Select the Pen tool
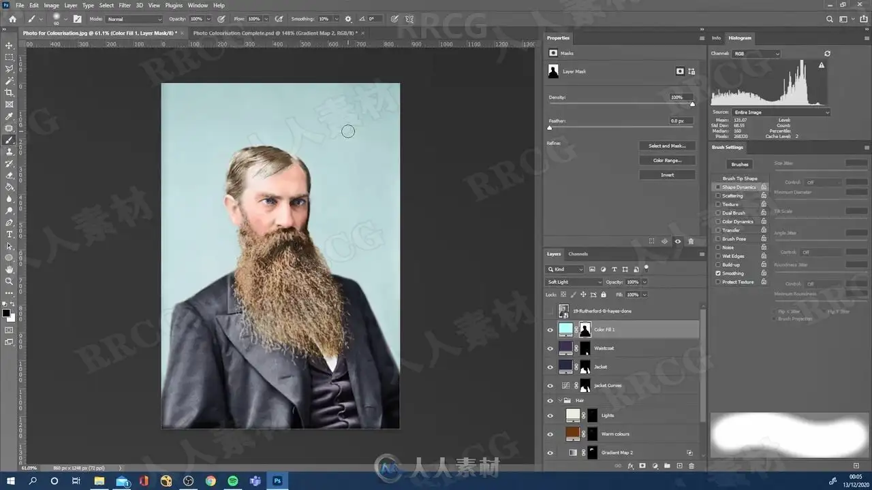 coord(9,223)
